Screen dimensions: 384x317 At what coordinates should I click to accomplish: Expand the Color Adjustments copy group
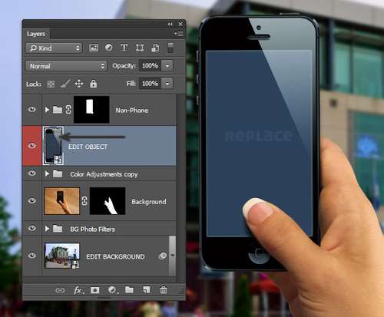tap(47, 174)
